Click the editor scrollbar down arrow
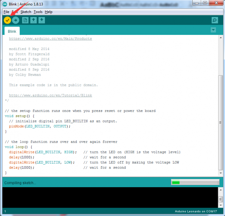225x216 pixels. click(221, 173)
